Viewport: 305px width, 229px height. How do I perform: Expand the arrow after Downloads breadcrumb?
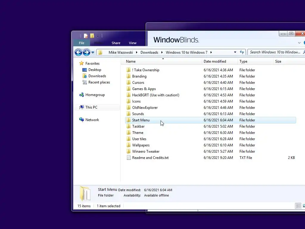point(162,52)
